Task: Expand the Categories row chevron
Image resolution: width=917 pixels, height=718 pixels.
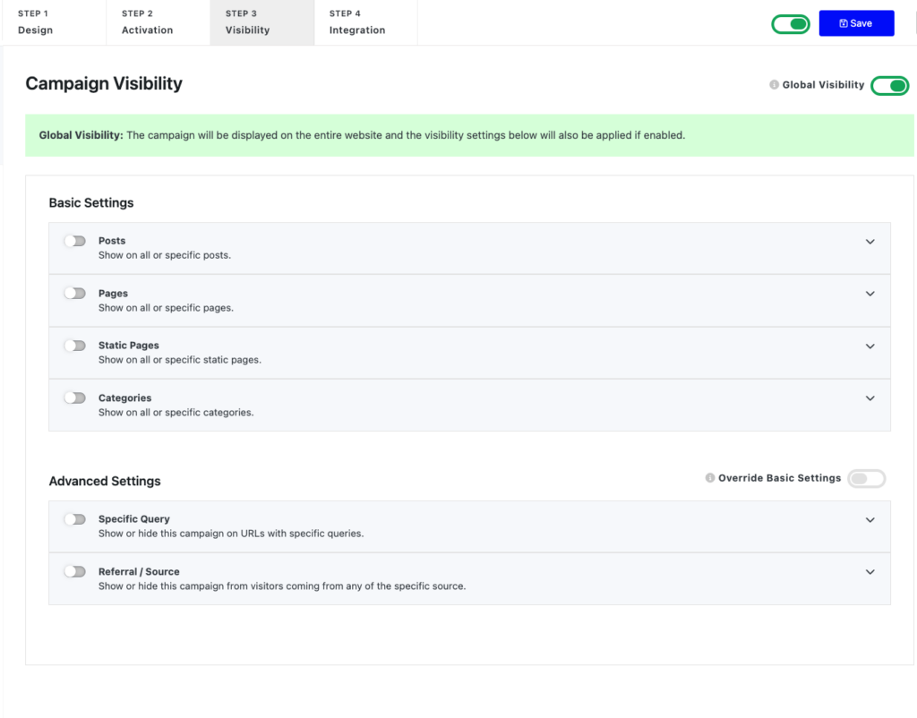Action: pyautogui.click(x=870, y=398)
